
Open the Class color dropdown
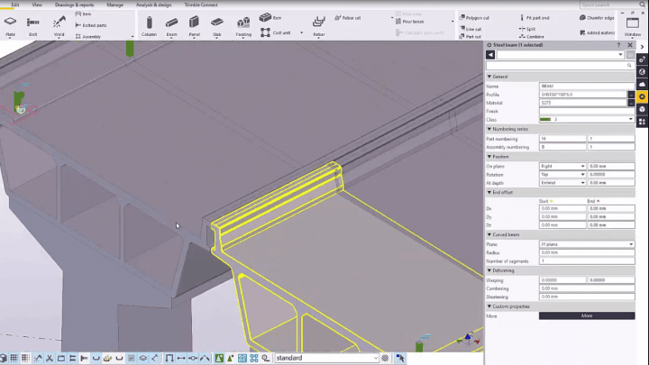[630, 119]
